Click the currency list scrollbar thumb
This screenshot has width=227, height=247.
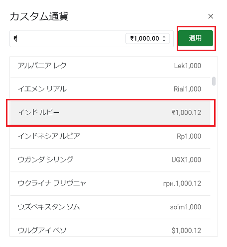[x=214, y=81]
